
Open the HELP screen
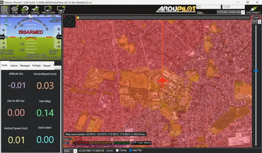[x=61, y=10]
